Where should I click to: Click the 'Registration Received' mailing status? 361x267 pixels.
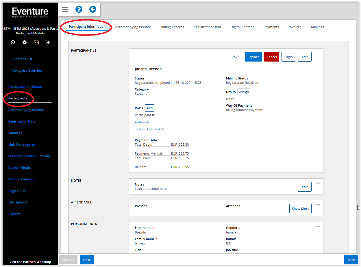242,83
